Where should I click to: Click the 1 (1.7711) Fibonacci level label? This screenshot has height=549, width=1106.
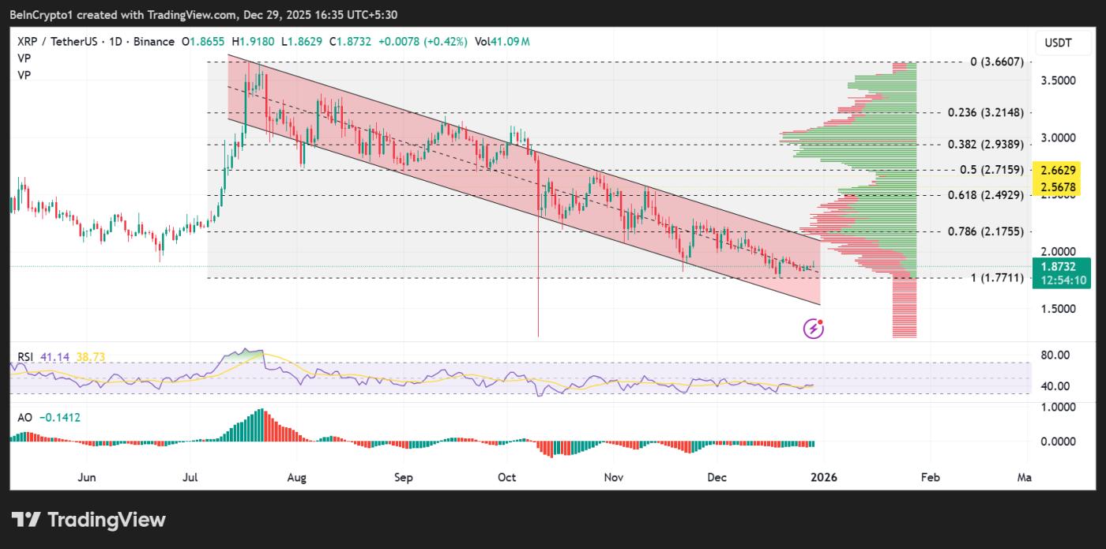point(989,278)
